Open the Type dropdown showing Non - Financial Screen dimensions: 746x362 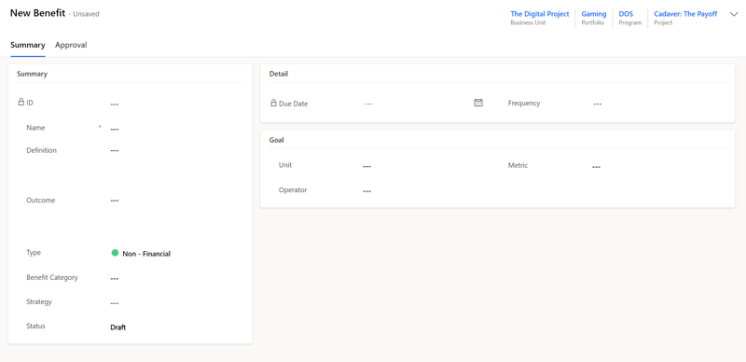176,254
